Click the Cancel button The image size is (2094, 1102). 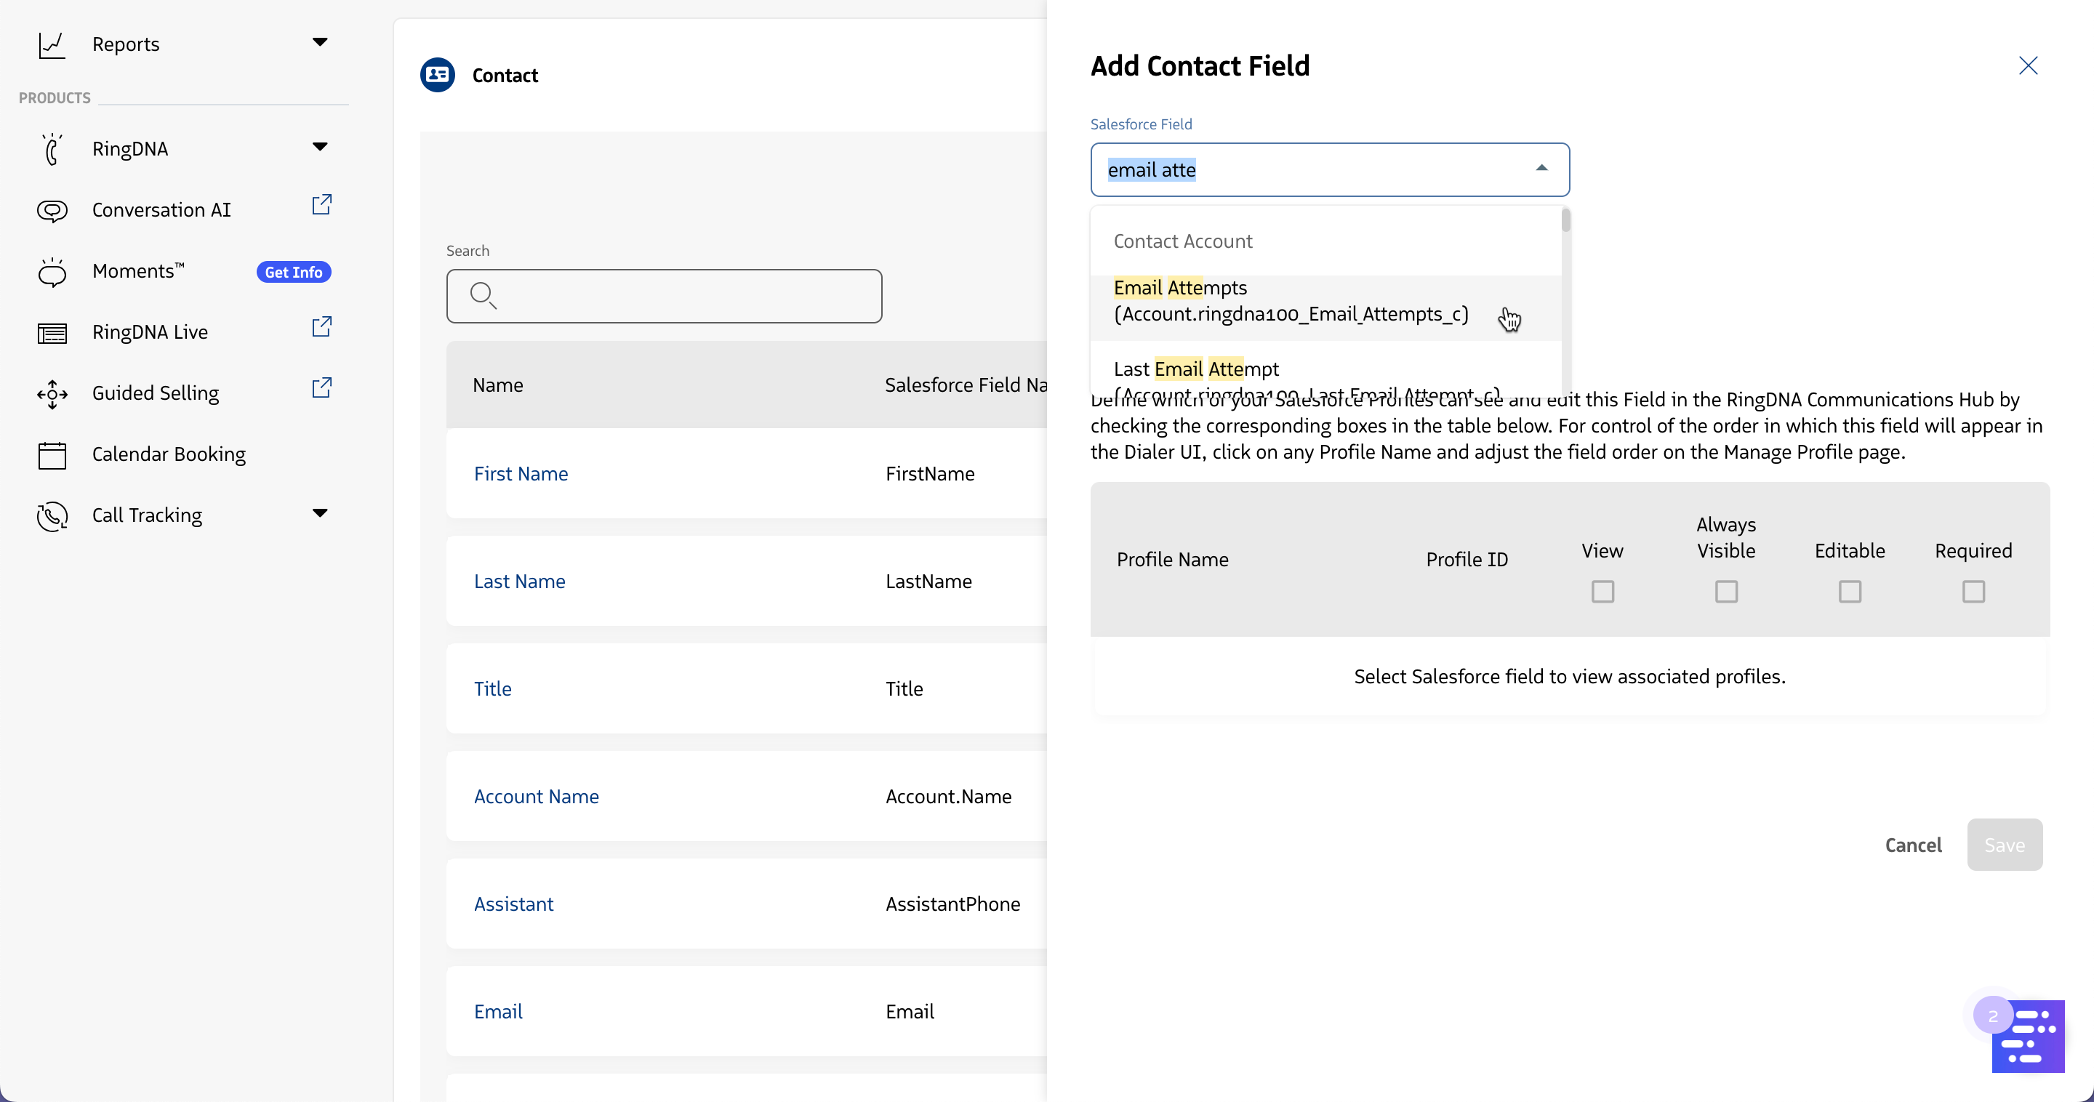click(x=1913, y=845)
